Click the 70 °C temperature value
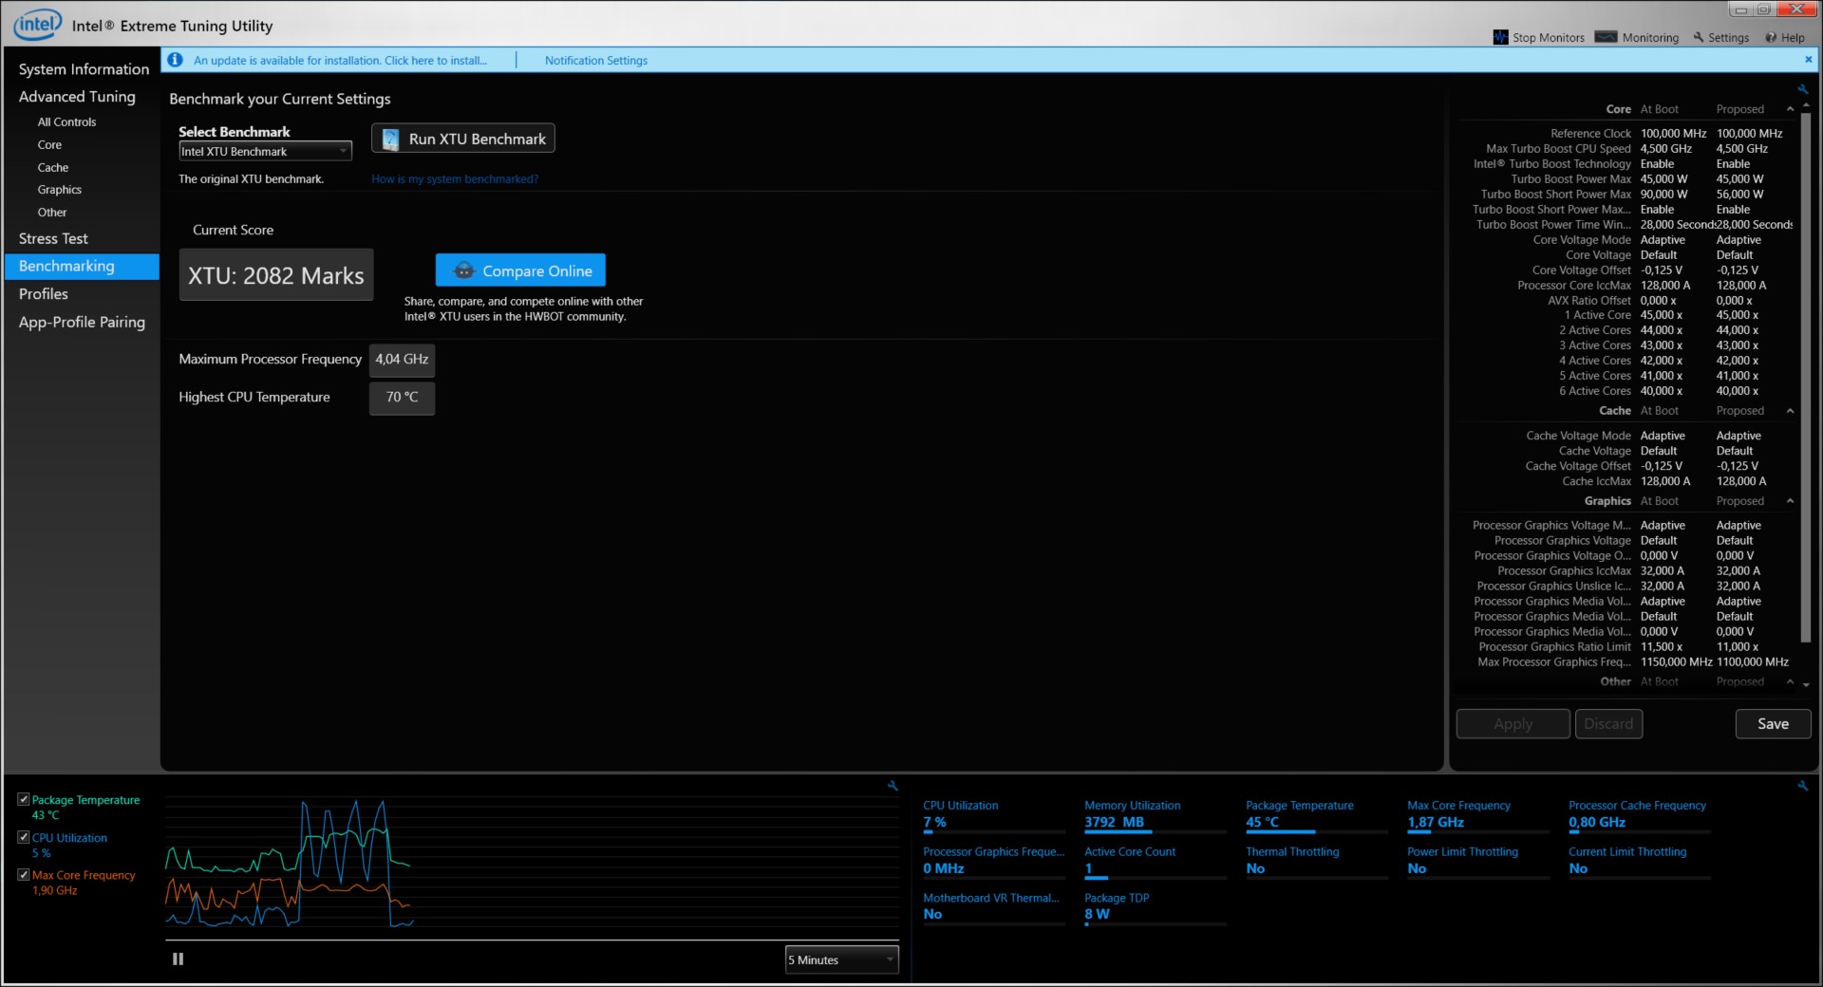The height and width of the screenshot is (987, 1823). tap(402, 398)
